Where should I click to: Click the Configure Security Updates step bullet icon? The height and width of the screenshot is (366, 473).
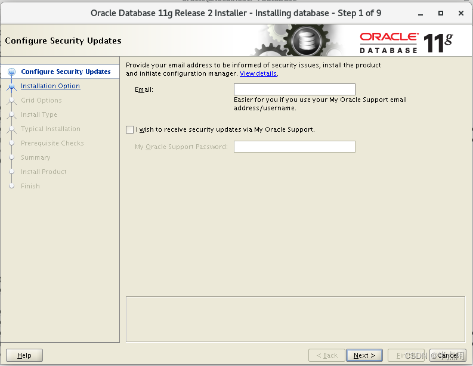[x=11, y=72]
